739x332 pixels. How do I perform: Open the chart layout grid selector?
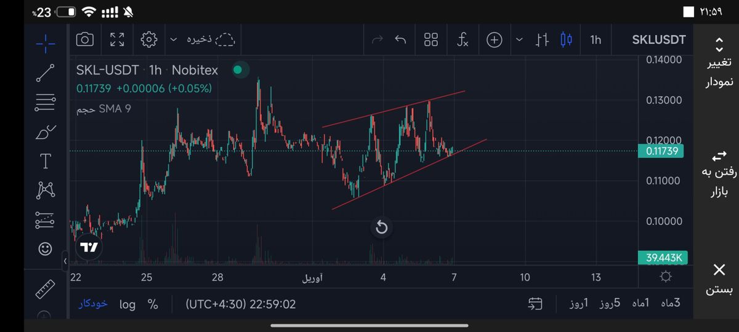431,40
